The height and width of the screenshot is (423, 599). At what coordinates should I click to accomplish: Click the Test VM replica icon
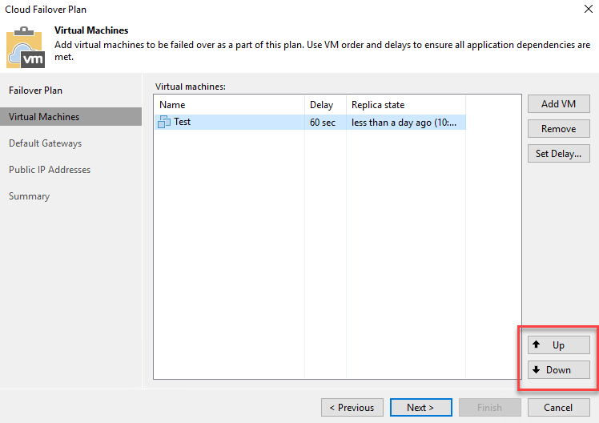(x=164, y=122)
